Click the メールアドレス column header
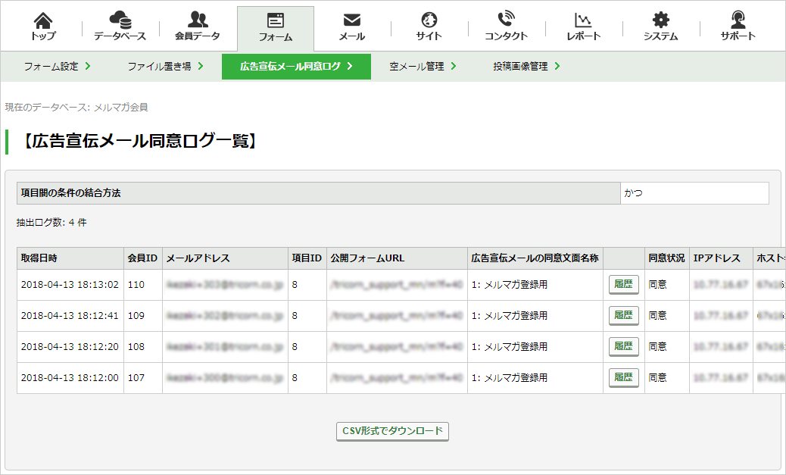The height and width of the screenshot is (475, 786). pos(225,258)
